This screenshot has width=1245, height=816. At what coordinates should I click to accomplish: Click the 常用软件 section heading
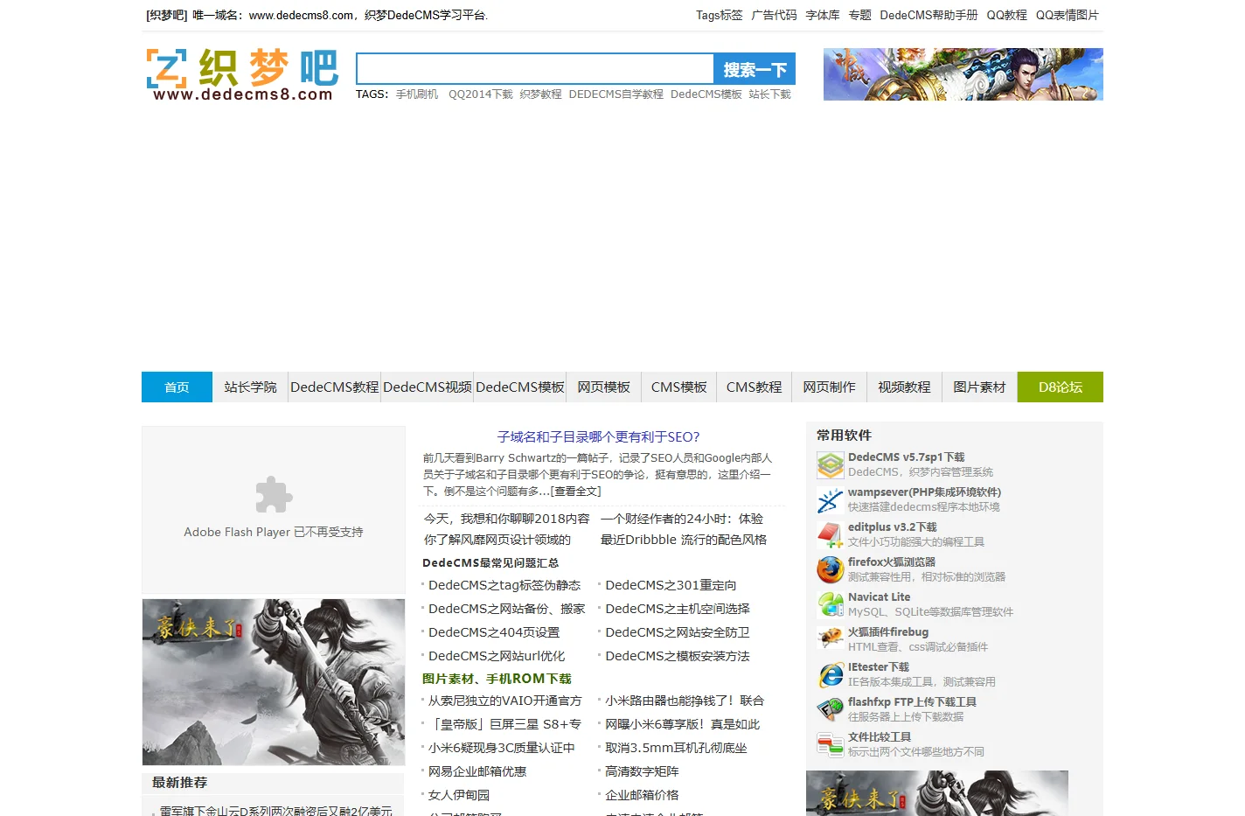click(x=844, y=436)
